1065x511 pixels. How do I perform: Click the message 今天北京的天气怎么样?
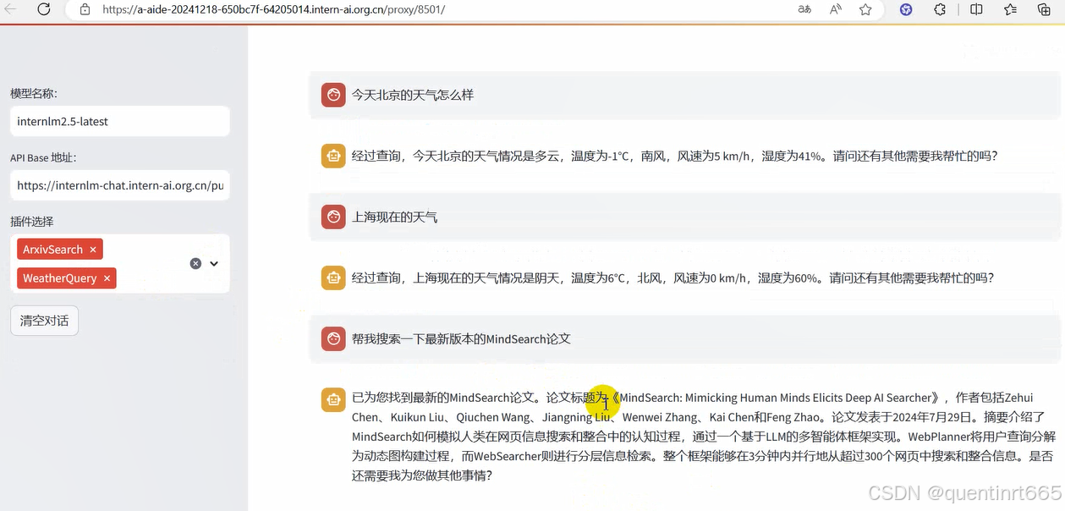413,95
